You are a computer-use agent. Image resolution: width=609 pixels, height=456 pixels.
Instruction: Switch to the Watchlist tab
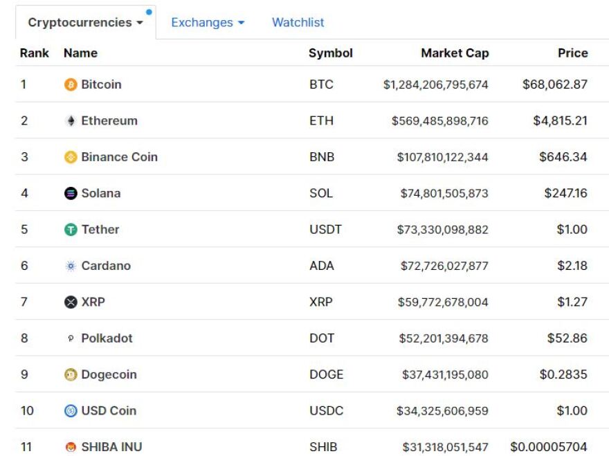click(x=298, y=22)
